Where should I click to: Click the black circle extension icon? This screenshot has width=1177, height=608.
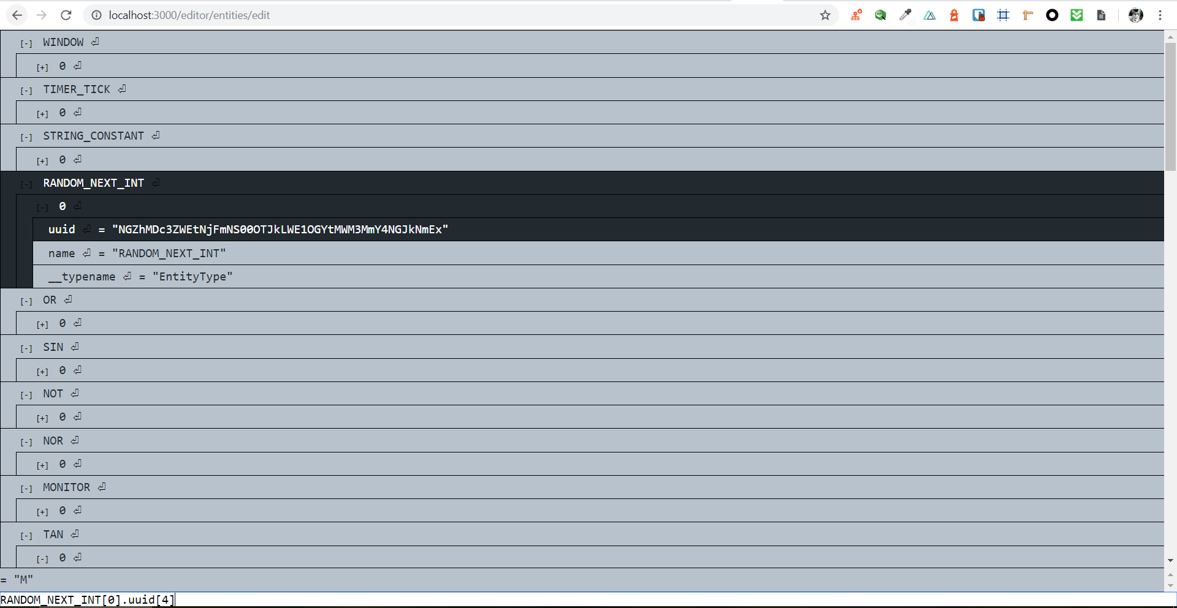click(1052, 15)
